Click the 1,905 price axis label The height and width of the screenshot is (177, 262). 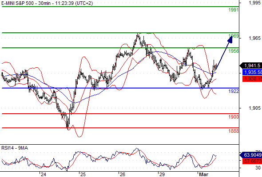254,108
